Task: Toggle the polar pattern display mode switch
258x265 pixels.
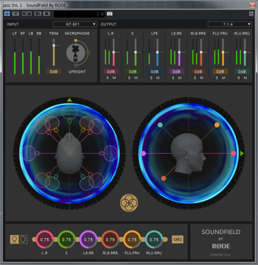Action: pyautogui.click(x=19, y=239)
